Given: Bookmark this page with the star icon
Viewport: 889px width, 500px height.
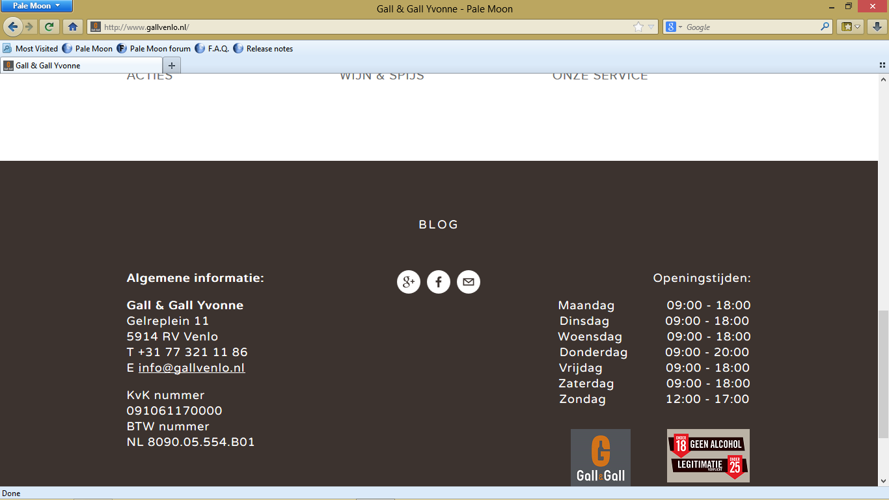Looking at the screenshot, I should [x=638, y=27].
